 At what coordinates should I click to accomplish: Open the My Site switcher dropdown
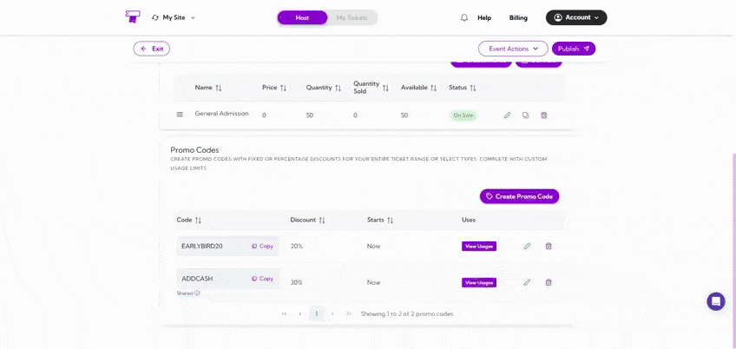point(174,17)
